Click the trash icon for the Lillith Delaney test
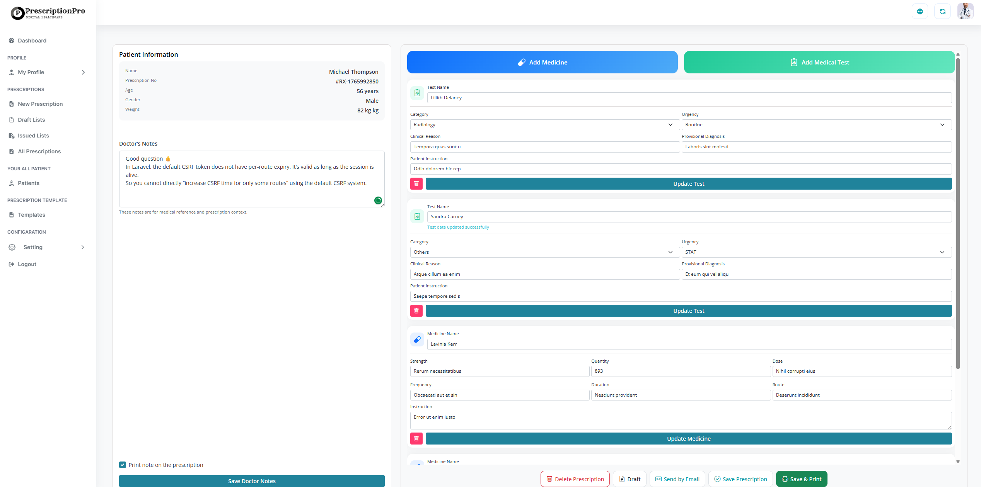The height and width of the screenshot is (487, 981). (x=416, y=183)
